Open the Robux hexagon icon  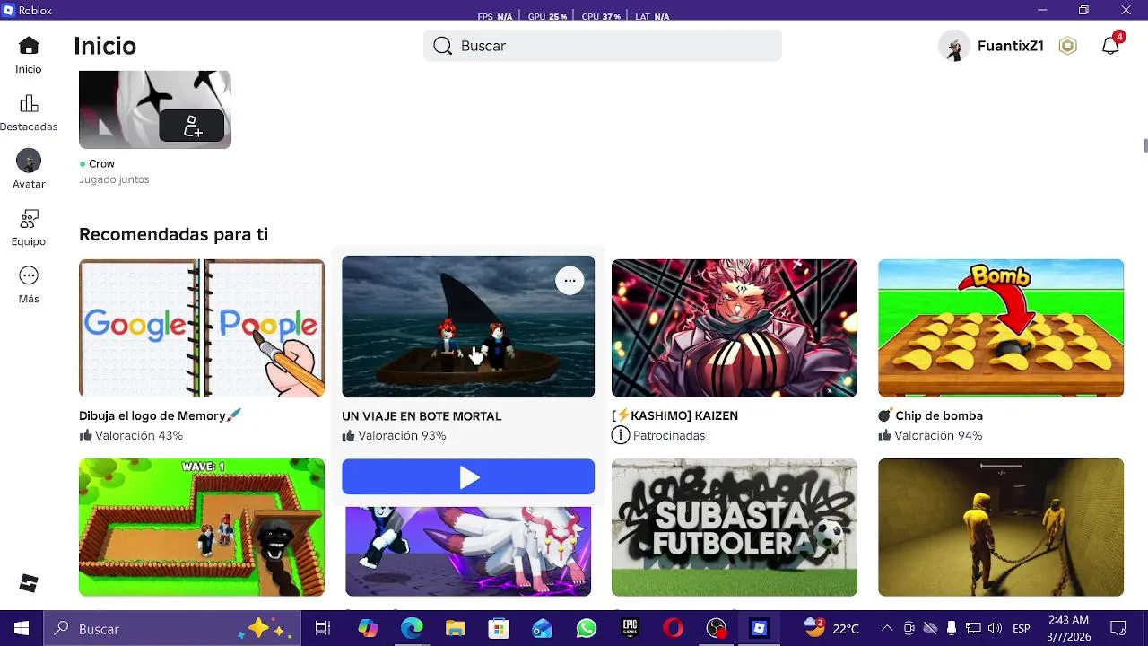1067,46
